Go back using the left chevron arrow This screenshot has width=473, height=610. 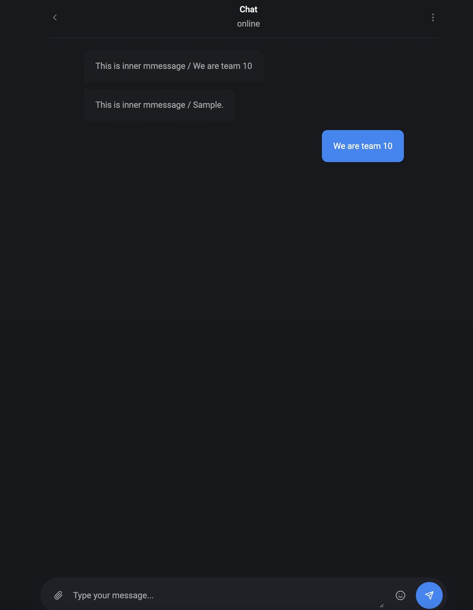click(55, 17)
